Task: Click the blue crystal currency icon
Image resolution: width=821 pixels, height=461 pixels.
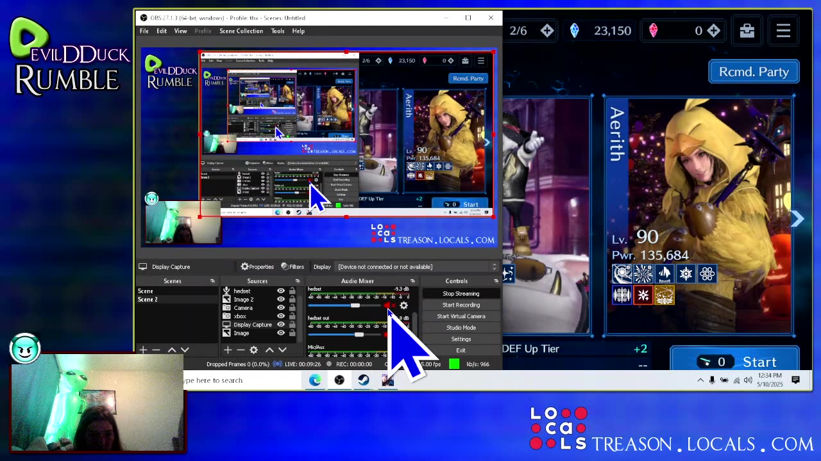Action: 575,30
